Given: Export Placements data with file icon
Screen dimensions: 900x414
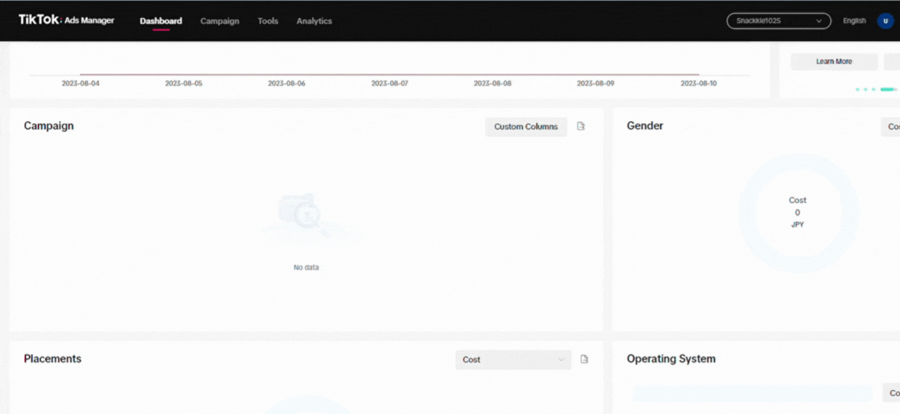Looking at the screenshot, I should 584,359.
